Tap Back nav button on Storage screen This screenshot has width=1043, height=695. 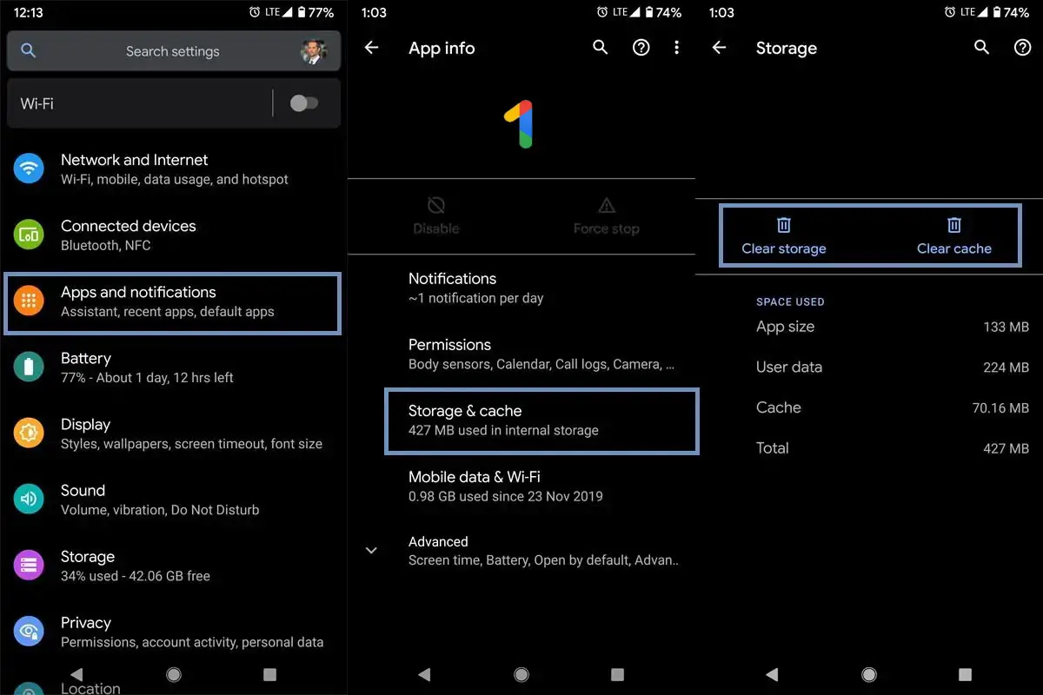[772, 674]
